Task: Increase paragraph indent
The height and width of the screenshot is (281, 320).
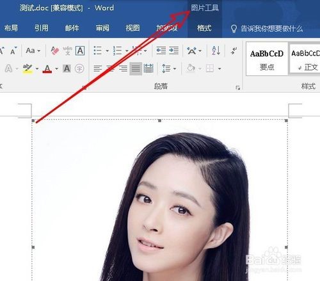Action: tap(173, 51)
